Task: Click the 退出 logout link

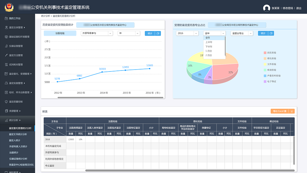Action: tap(299, 8)
